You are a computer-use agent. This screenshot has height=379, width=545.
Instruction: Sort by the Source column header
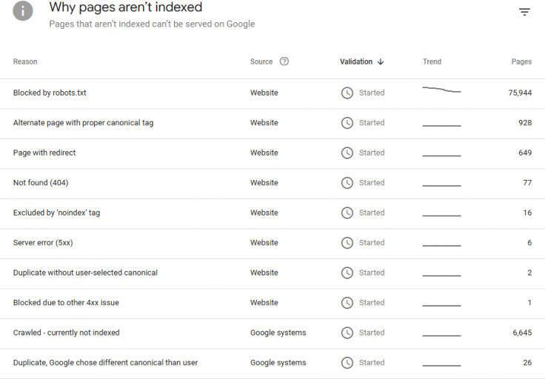(x=261, y=61)
